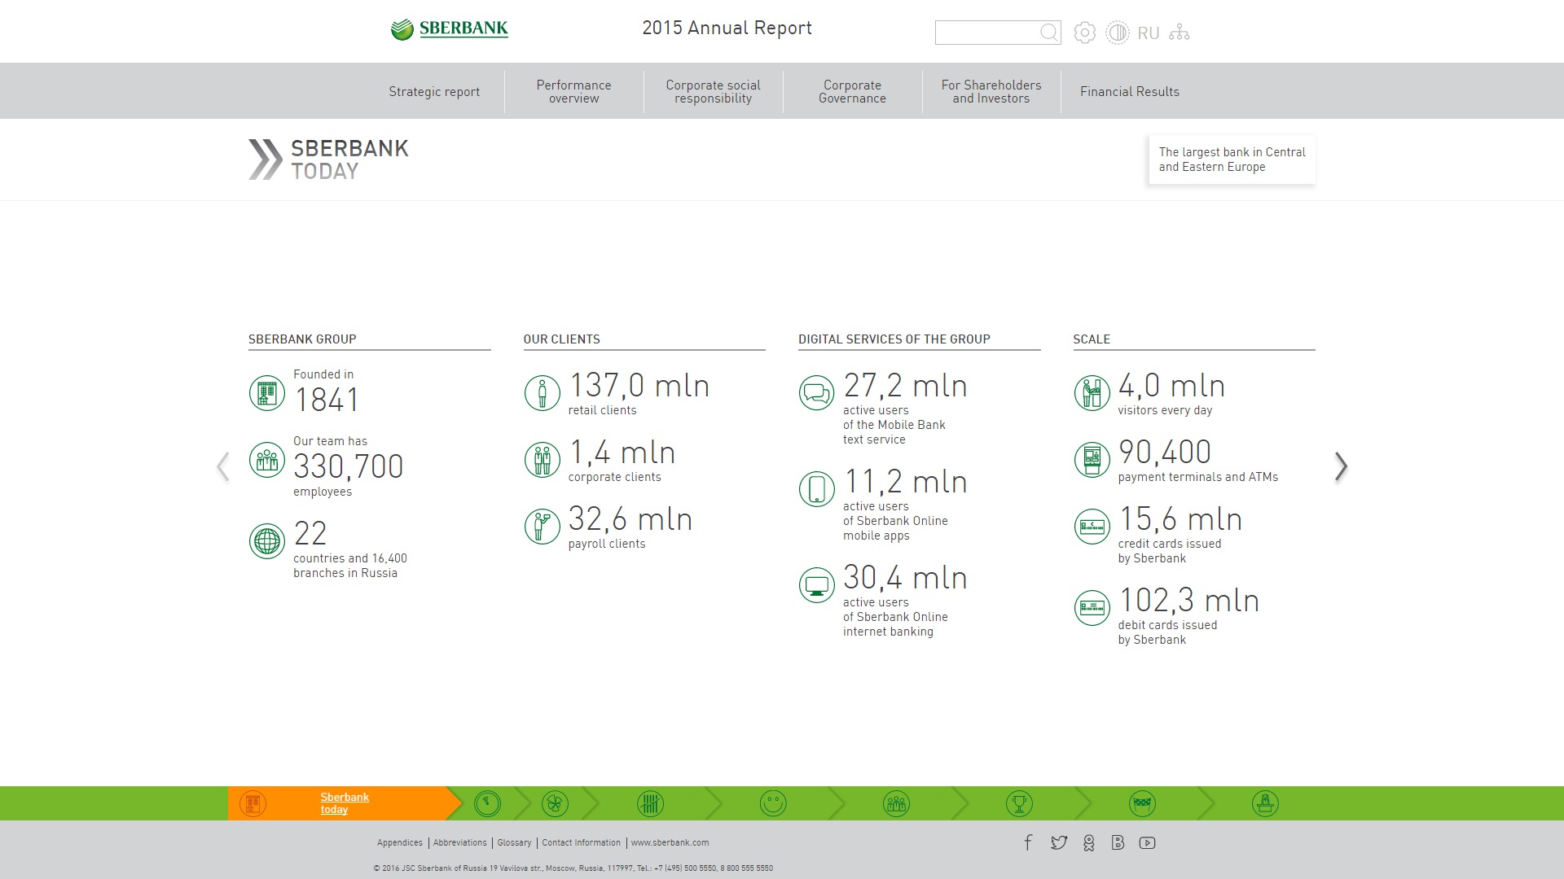
Task: Open the Glossary footer link
Action: click(x=514, y=843)
